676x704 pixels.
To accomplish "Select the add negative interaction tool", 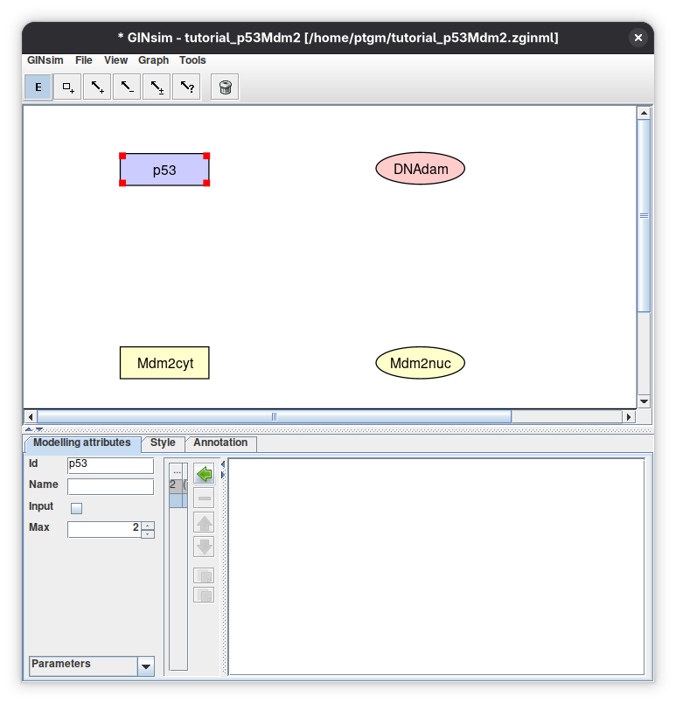I will [127, 87].
